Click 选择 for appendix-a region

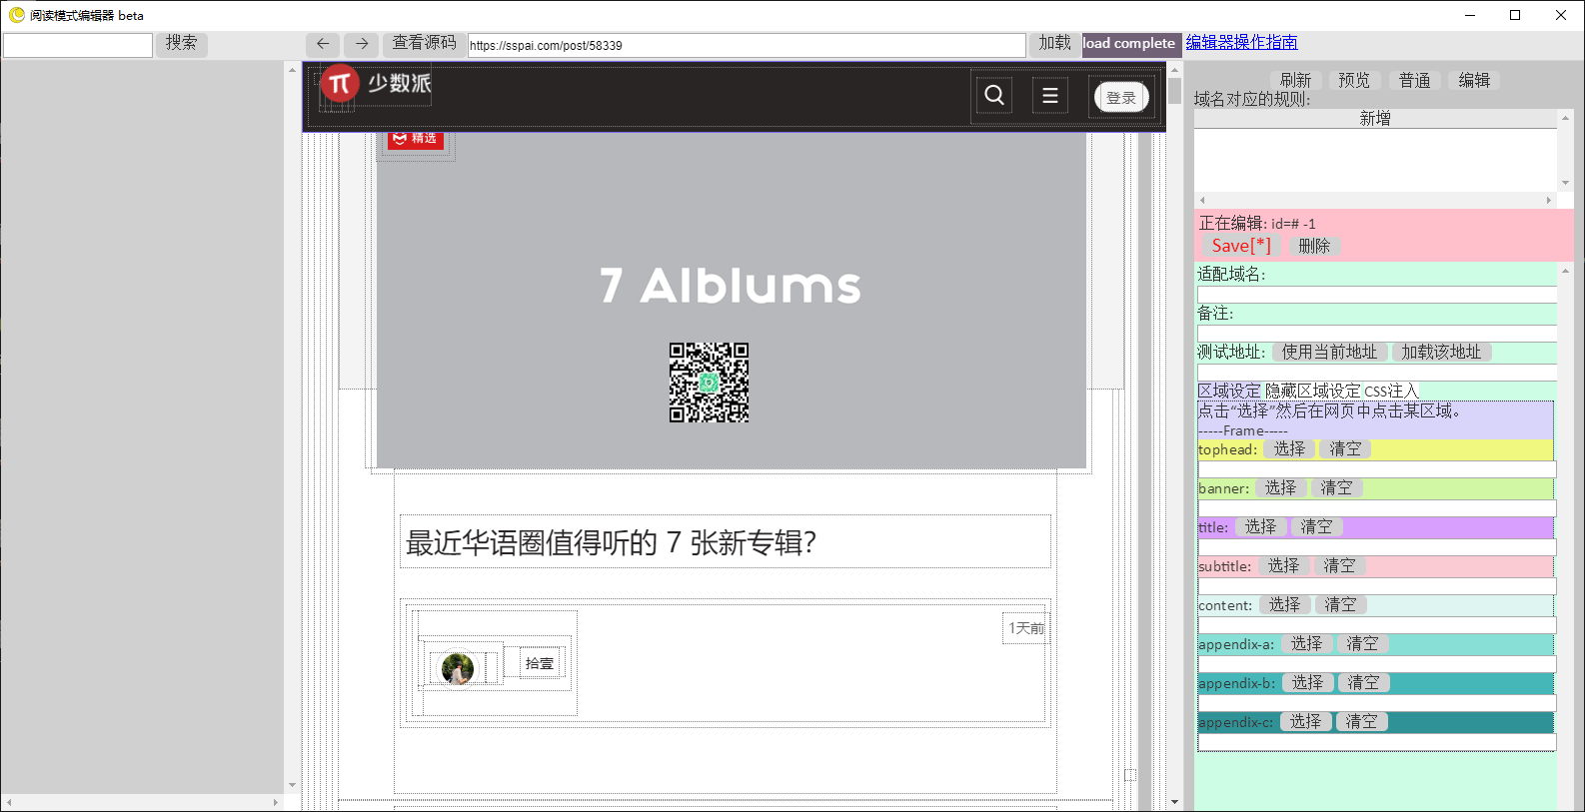(1306, 644)
